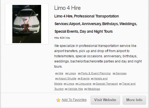The height and width of the screenshot is (108, 149).
Task: Open the Visit Website button
Action: (x=105, y=100)
